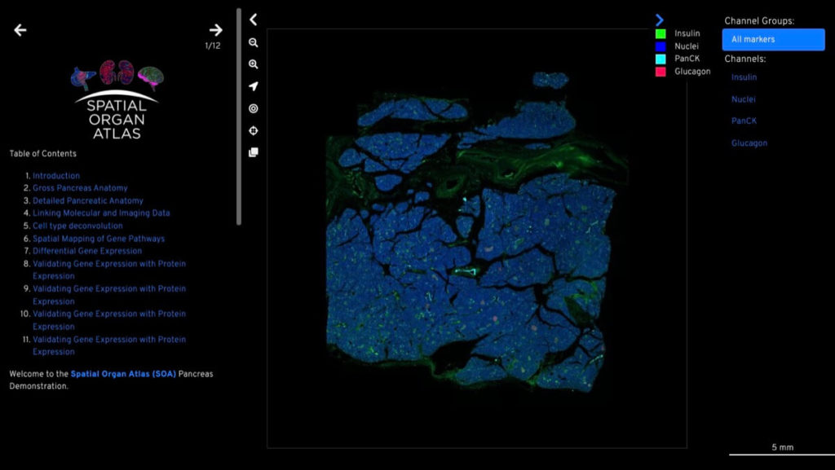Image resolution: width=835 pixels, height=470 pixels.
Task: Toggle the Insulin channel
Action: click(744, 77)
